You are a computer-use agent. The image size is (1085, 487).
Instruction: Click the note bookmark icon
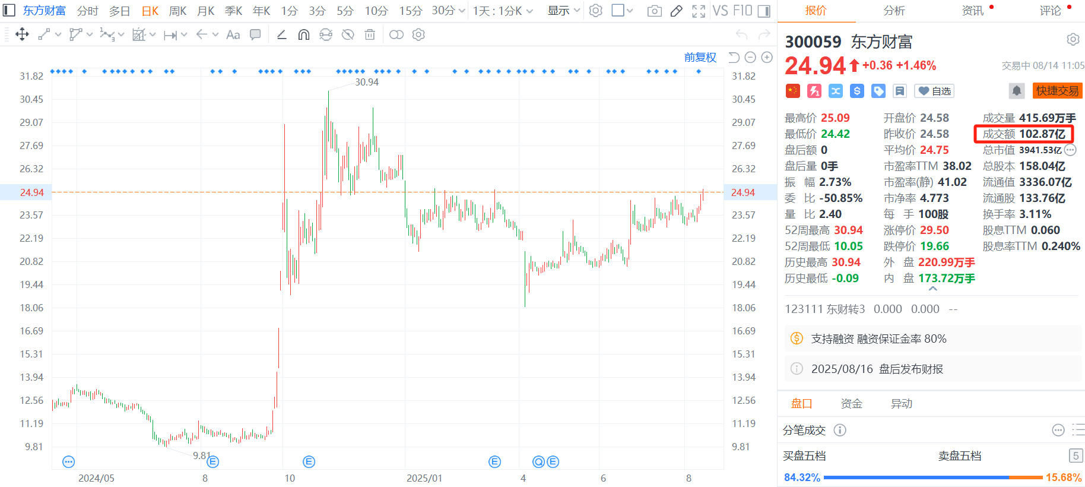pos(900,91)
